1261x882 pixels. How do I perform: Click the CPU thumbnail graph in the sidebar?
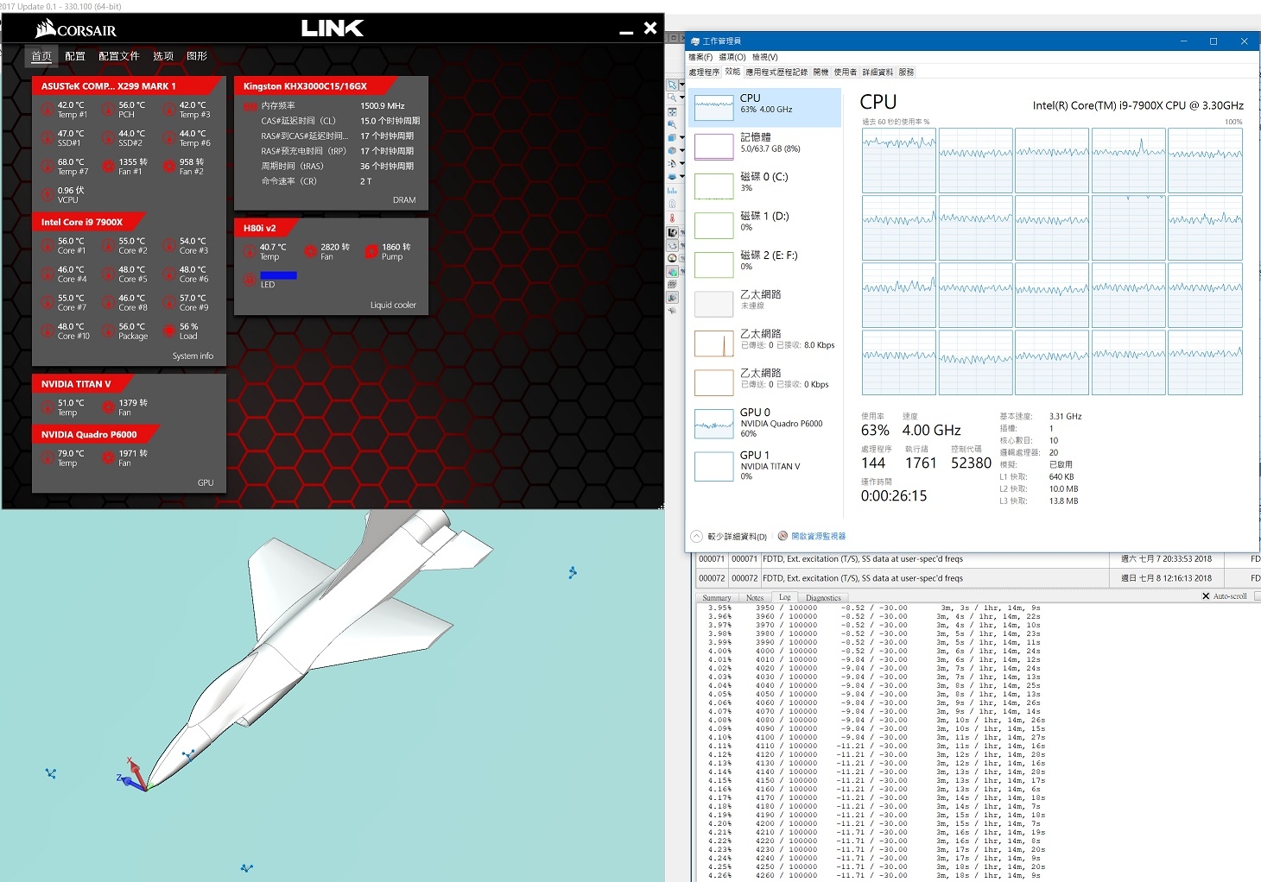714,107
